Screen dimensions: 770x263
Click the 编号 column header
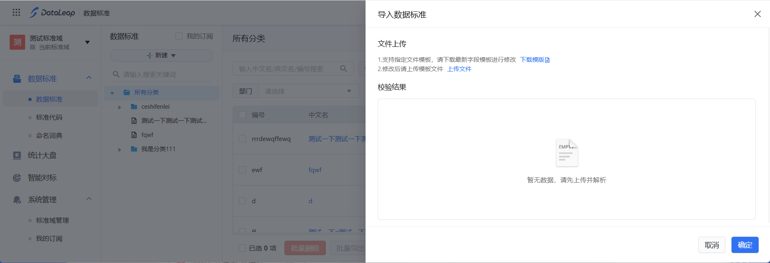[x=258, y=115]
